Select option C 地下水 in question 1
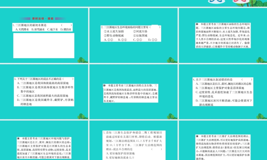This screenshot has width=267, height=160. point(52,29)
